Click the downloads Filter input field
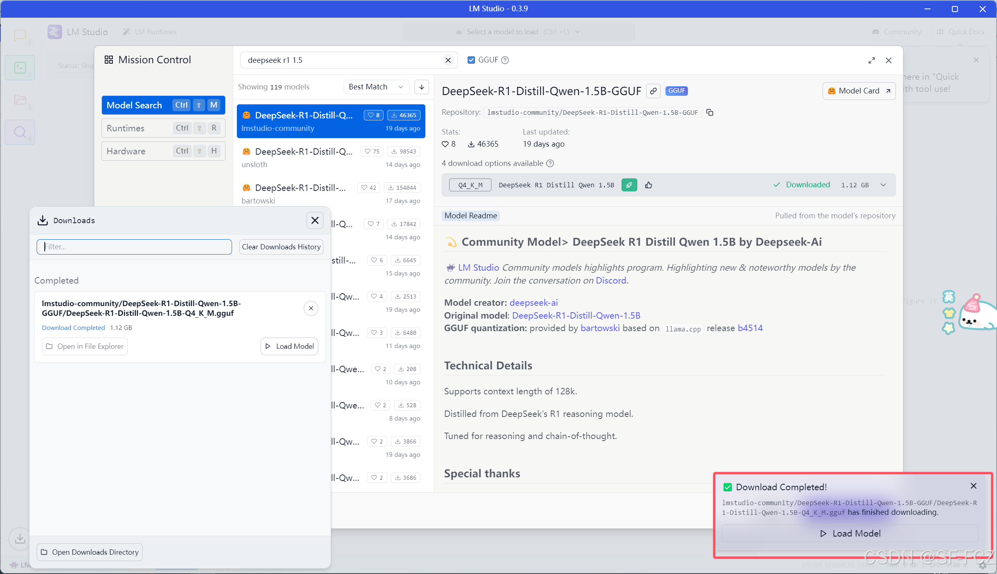This screenshot has height=574, width=997. point(134,247)
